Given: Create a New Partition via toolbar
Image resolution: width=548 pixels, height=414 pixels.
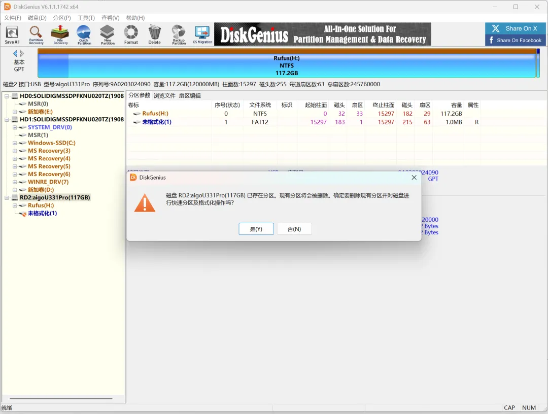Looking at the screenshot, I should click(108, 35).
